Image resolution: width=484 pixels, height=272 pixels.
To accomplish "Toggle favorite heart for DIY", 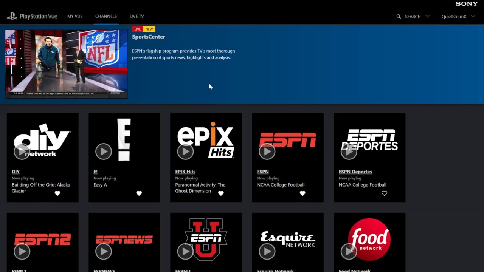I will tap(57, 193).
